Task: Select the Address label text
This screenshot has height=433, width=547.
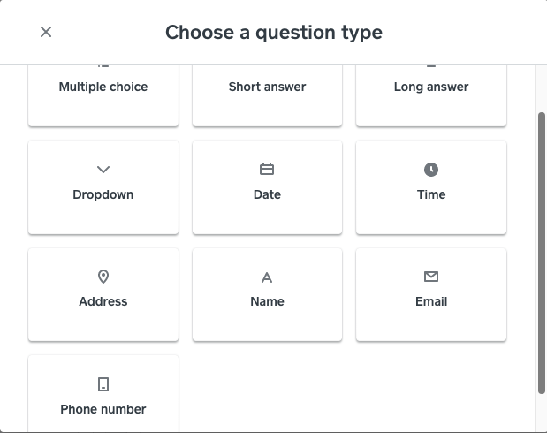Action: [x=103, y=301]
